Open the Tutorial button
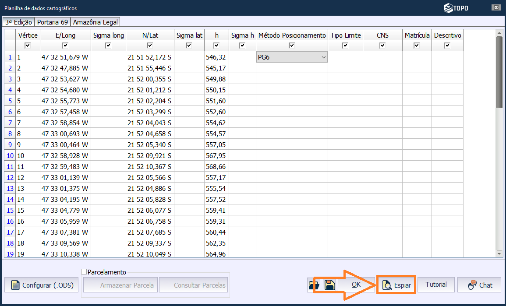 [x=436, y=285]
